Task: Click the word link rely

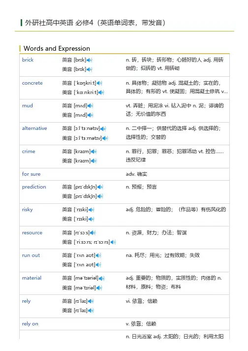Action: point(26,301)
